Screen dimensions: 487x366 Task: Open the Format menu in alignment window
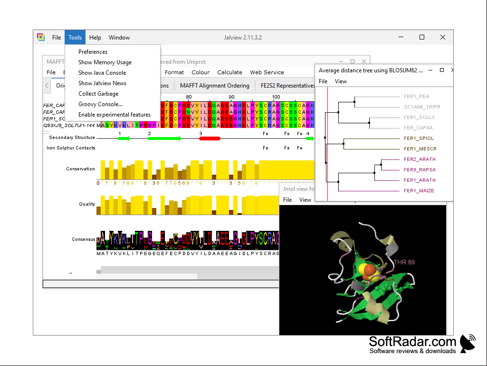[174, 72]
